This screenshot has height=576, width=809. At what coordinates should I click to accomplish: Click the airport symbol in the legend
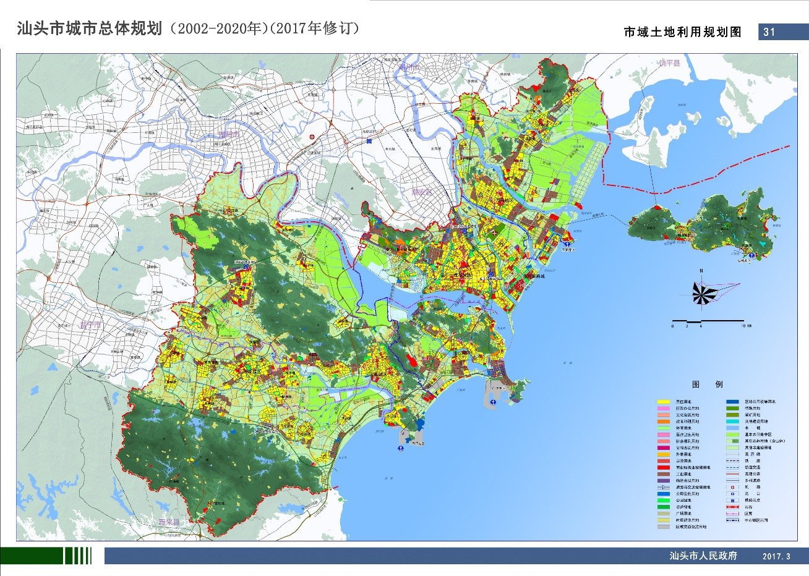(733, 487)
